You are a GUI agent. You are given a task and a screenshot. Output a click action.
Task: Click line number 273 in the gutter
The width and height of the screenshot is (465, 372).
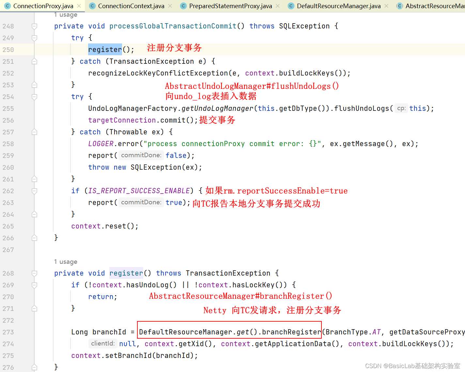[8, 332]
